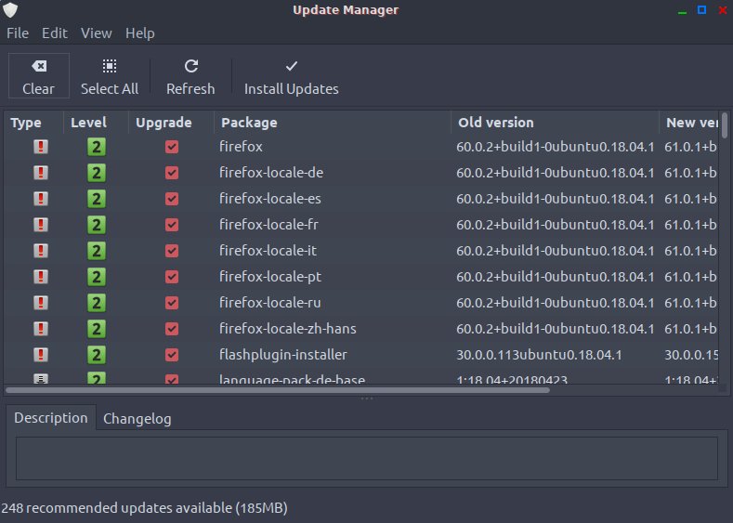Viewport: 733px width, 523px height.
Task: Click the Clear toolbar icon
Action: (39, 66)
